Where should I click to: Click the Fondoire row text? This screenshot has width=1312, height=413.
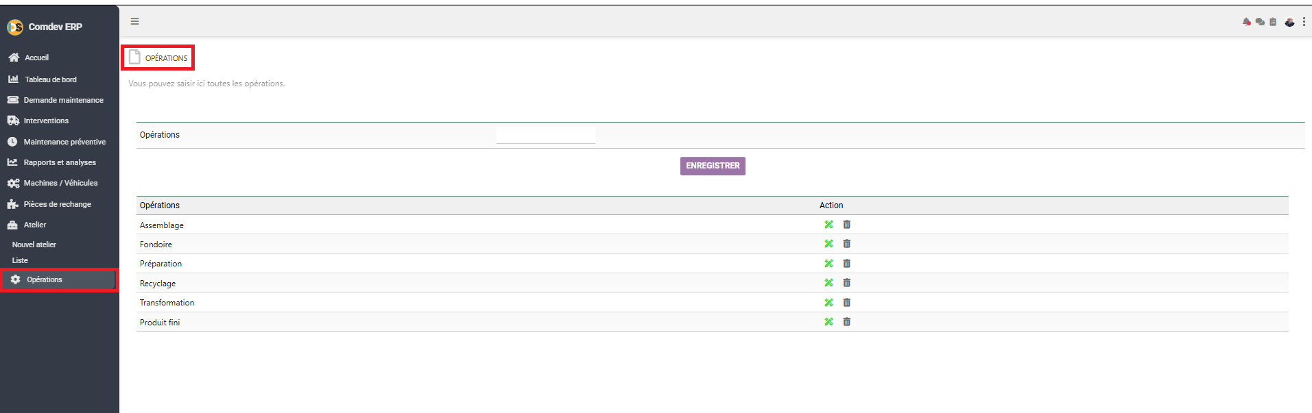156,245
